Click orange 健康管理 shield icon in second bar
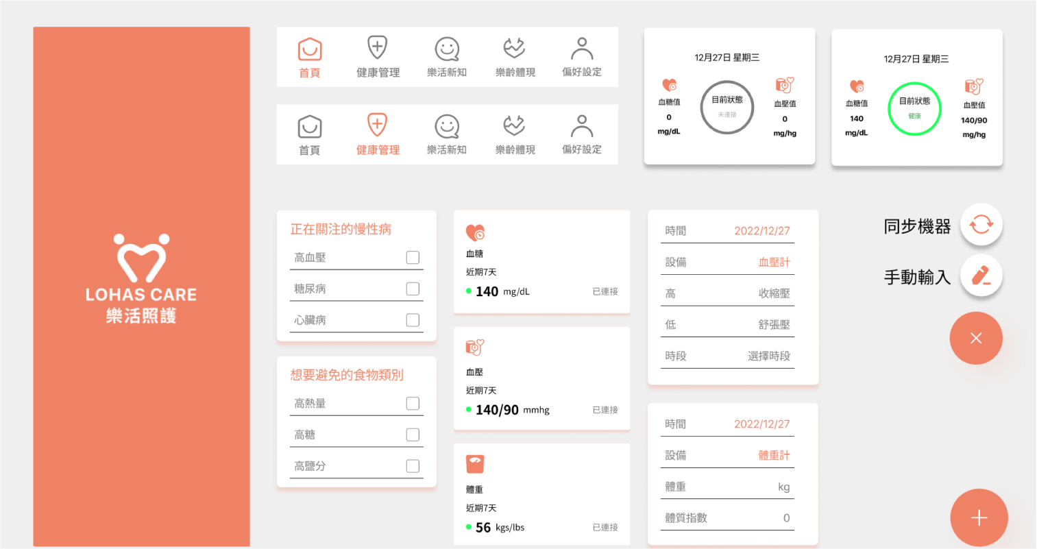 click(x=377, y=125)
